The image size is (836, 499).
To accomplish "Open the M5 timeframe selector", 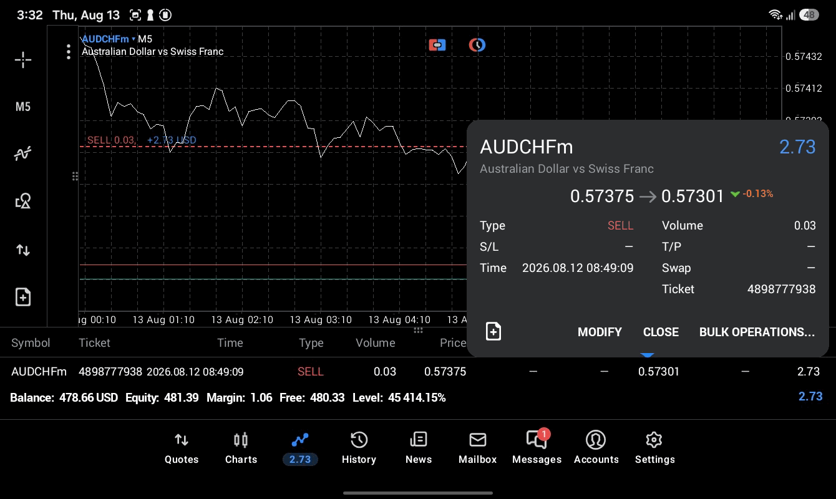I will pyautogui.click(x=23, y=107).
